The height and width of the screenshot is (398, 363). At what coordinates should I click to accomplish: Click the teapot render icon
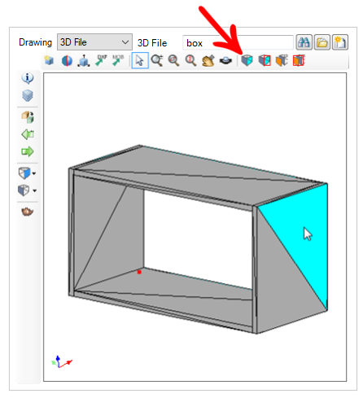click(28, 212)
